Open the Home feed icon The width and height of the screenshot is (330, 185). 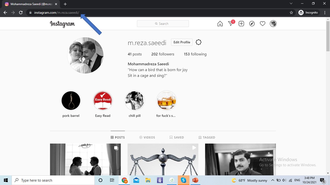point(220,23)
